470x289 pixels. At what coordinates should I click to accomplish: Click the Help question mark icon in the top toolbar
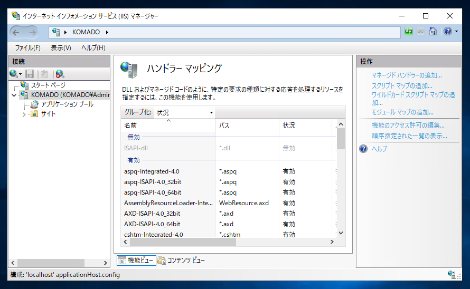447,31
